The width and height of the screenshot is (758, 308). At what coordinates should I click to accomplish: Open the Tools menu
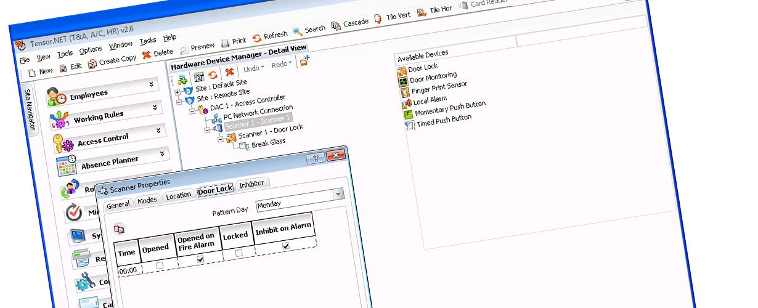tap(65, 54)
